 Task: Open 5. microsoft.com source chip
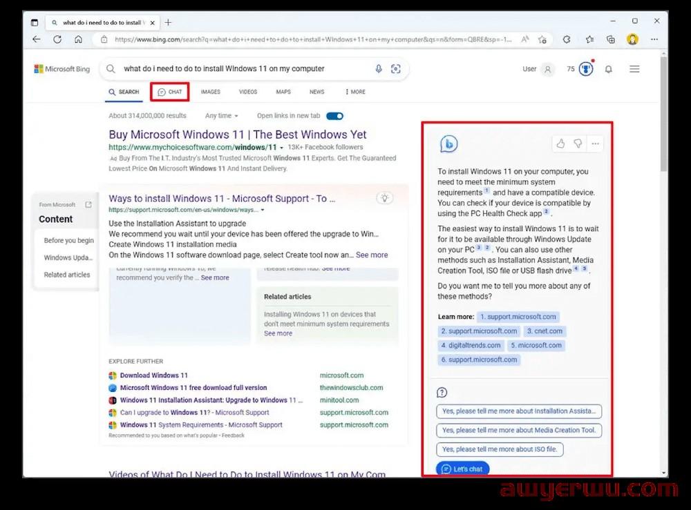click(x=536, y=346)
